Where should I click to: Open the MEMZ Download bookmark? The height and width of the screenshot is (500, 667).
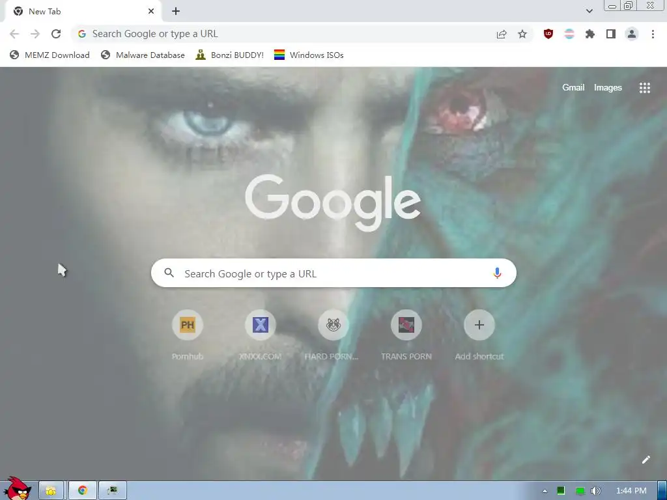pyautogui.click(x=50, y=55)
